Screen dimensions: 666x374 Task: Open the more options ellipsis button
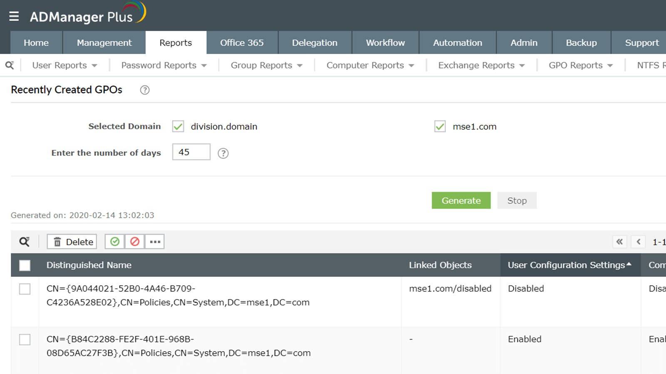pos(155,242)
